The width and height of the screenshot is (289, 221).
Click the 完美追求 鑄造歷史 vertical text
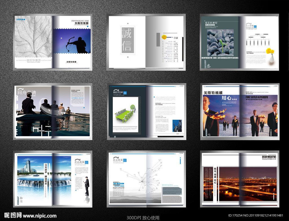pyautogui.click(x=46, y=174)
